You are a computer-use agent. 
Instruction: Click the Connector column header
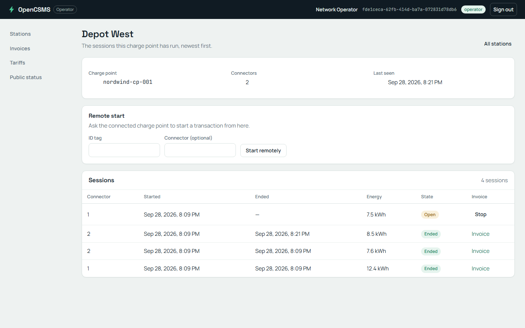[99, 197]
